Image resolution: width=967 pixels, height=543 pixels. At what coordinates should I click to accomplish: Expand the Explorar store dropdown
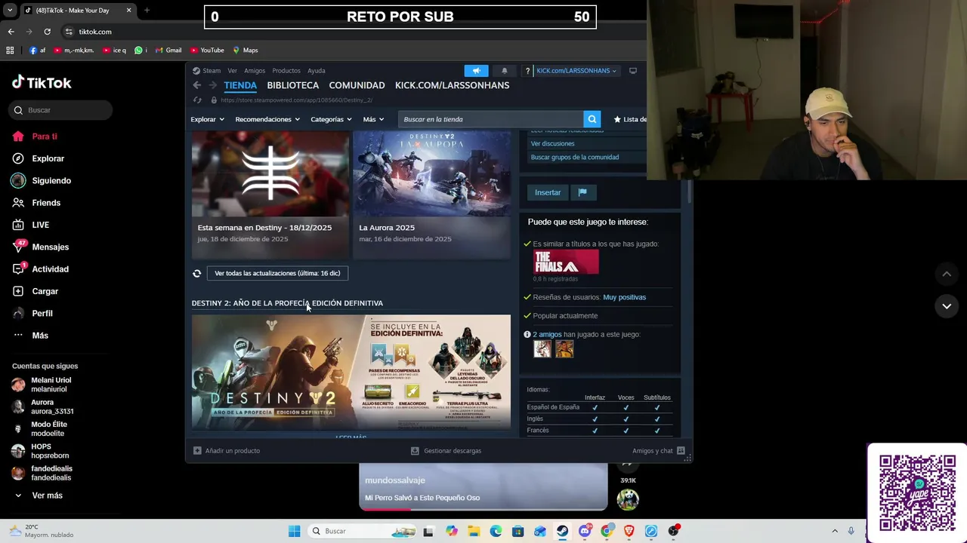[x=207, y=119]
